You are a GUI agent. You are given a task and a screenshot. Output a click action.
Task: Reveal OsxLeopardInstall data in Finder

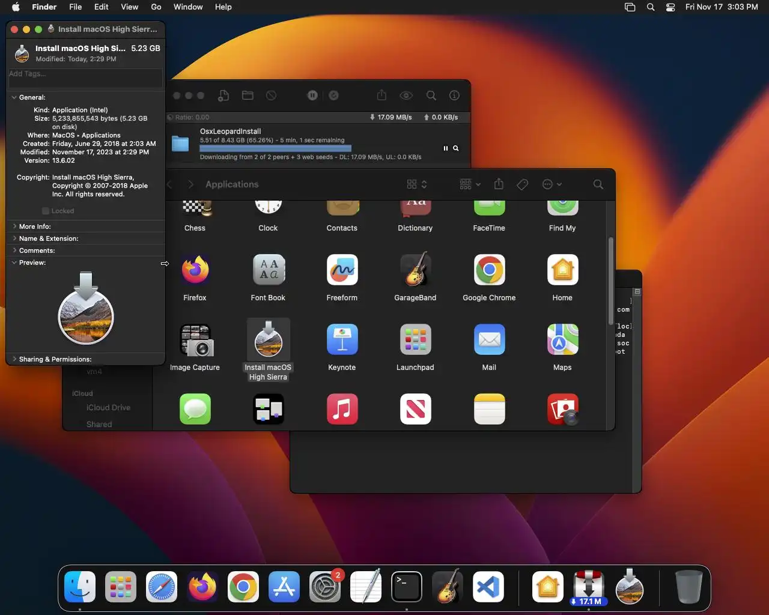[456, 148]
